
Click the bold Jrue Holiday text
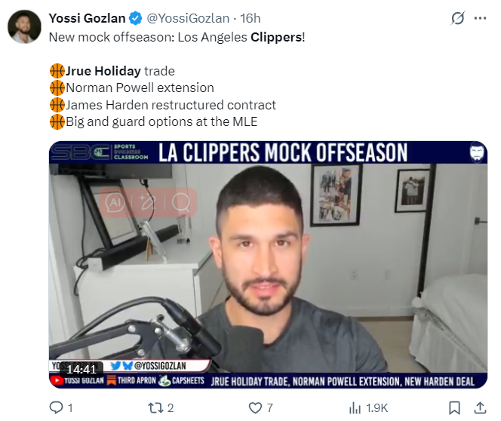point(103,71)
